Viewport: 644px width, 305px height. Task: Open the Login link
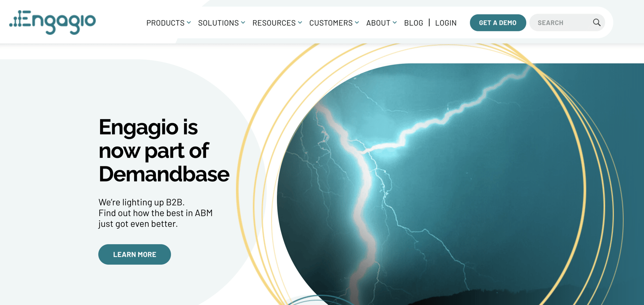point(446,23)
